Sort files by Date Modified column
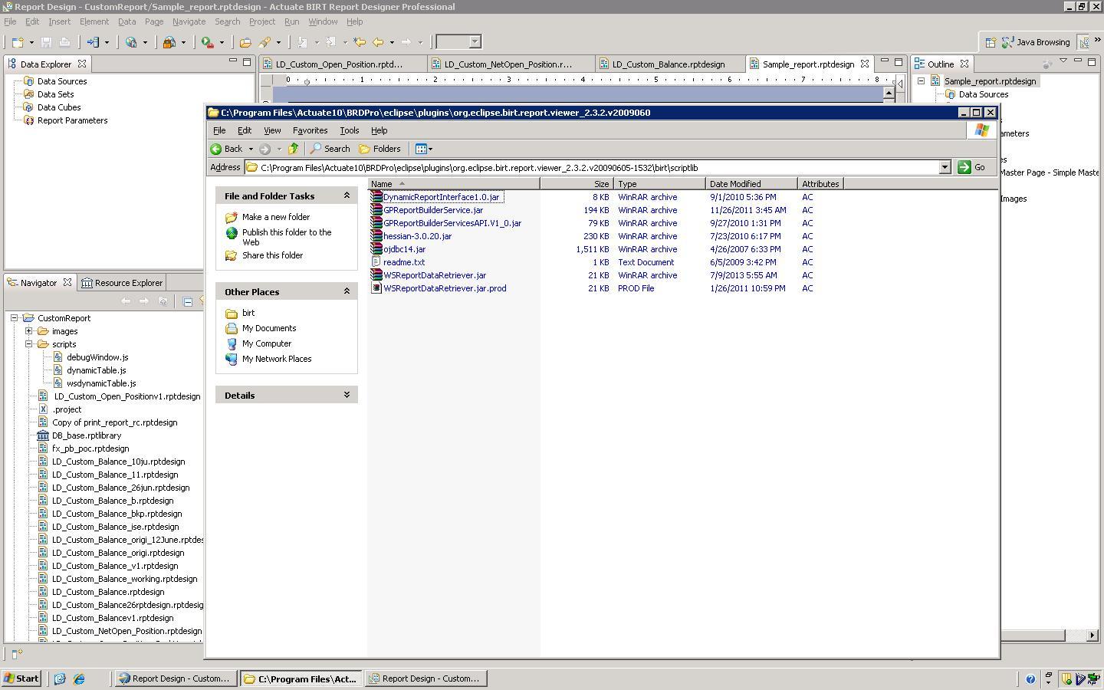1104x690 pixels. pyautogui.click(x=751, y=184)
